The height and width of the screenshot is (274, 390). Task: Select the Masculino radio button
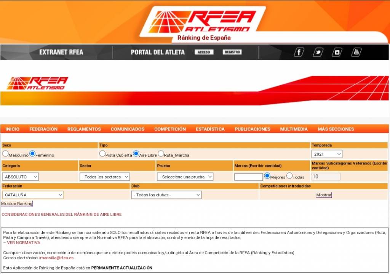click(6, 154)
